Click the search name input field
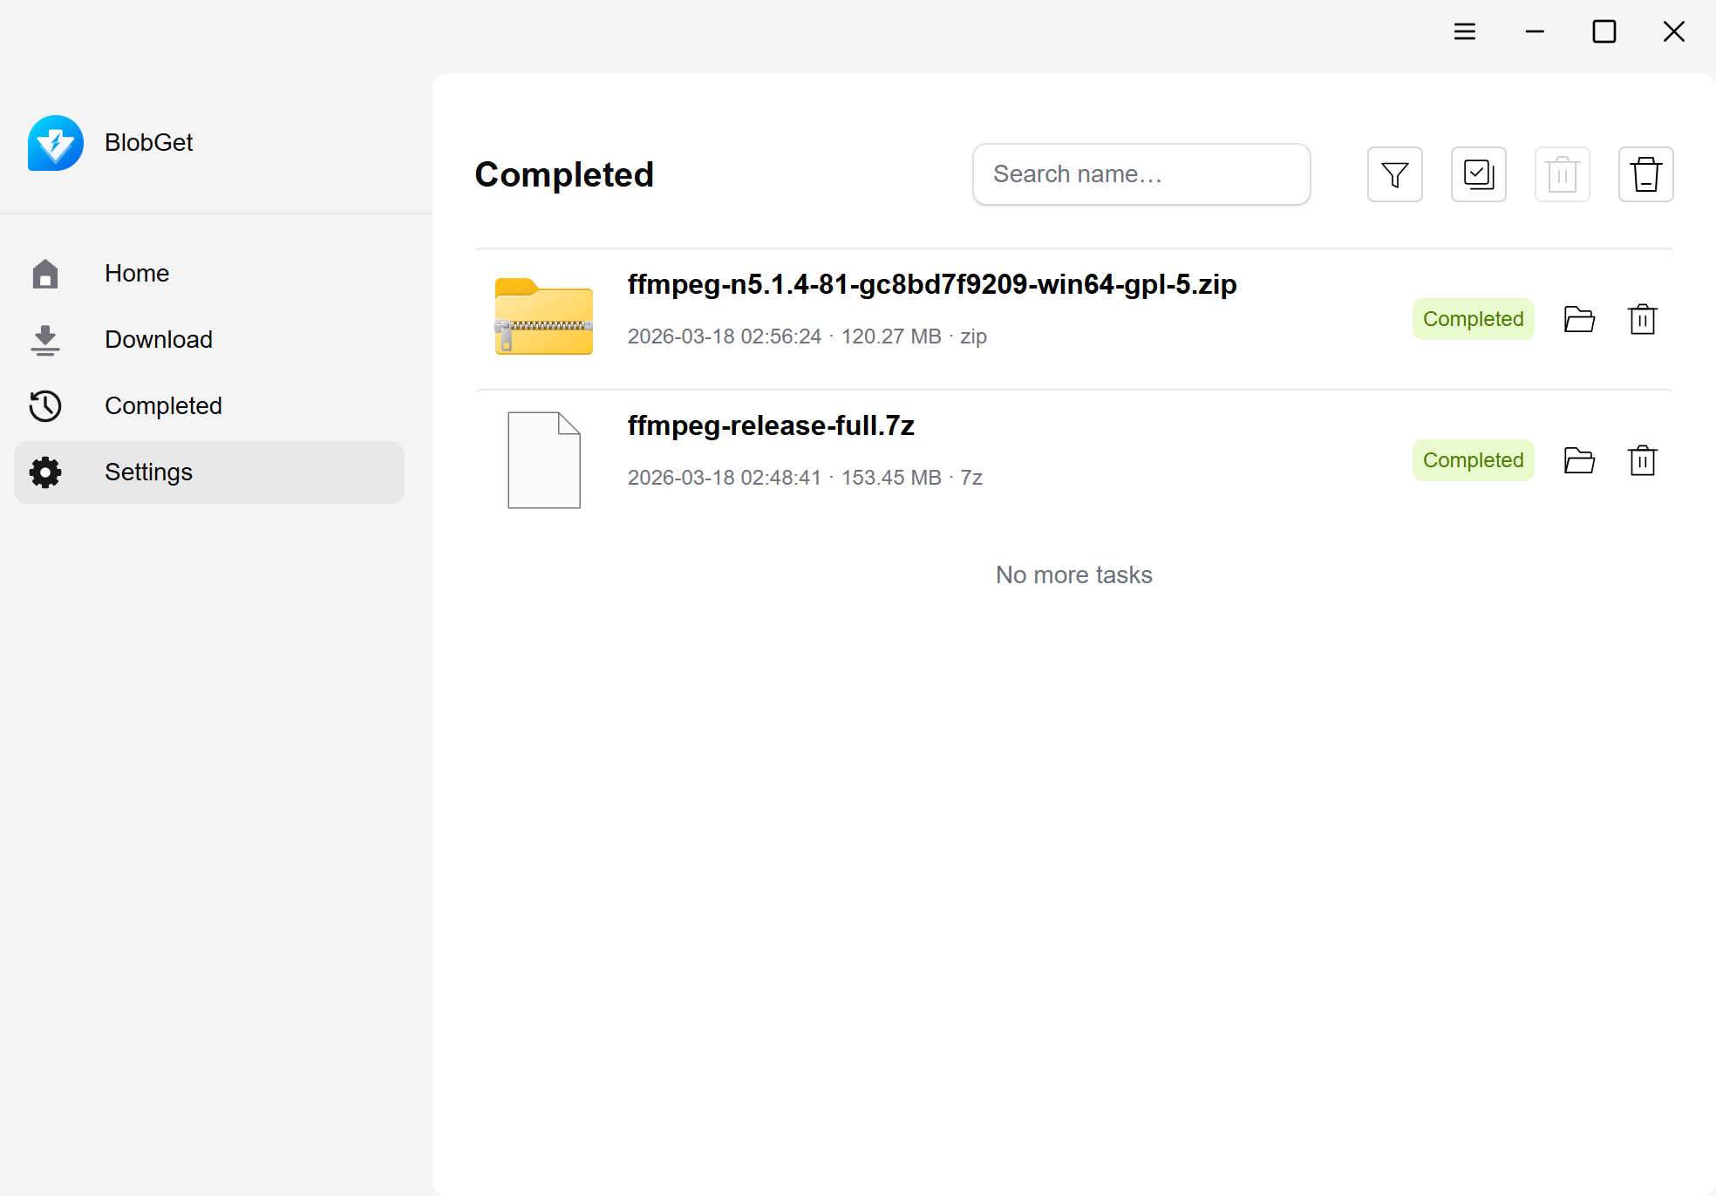 pos(1141,174)
